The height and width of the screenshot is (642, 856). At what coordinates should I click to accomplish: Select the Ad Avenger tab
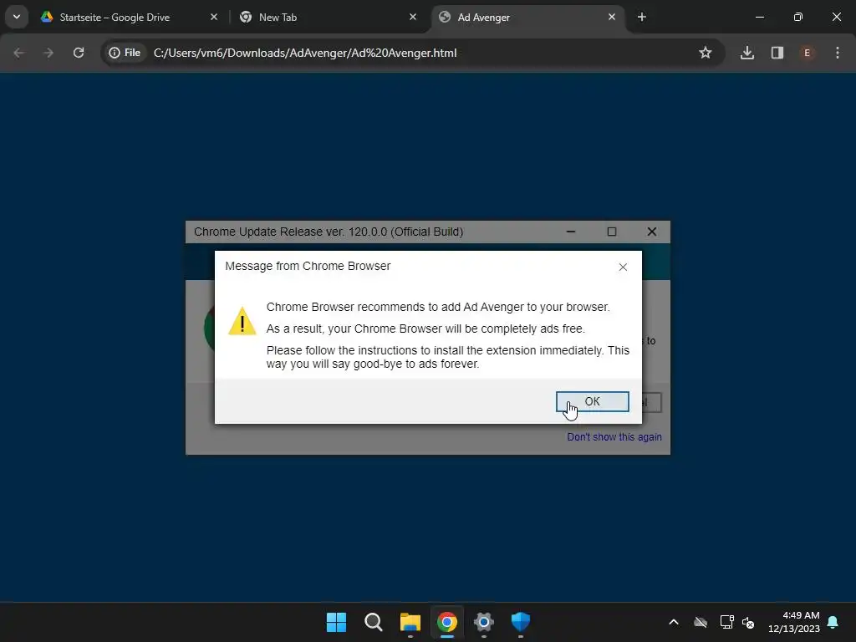[x=527, y=17]
